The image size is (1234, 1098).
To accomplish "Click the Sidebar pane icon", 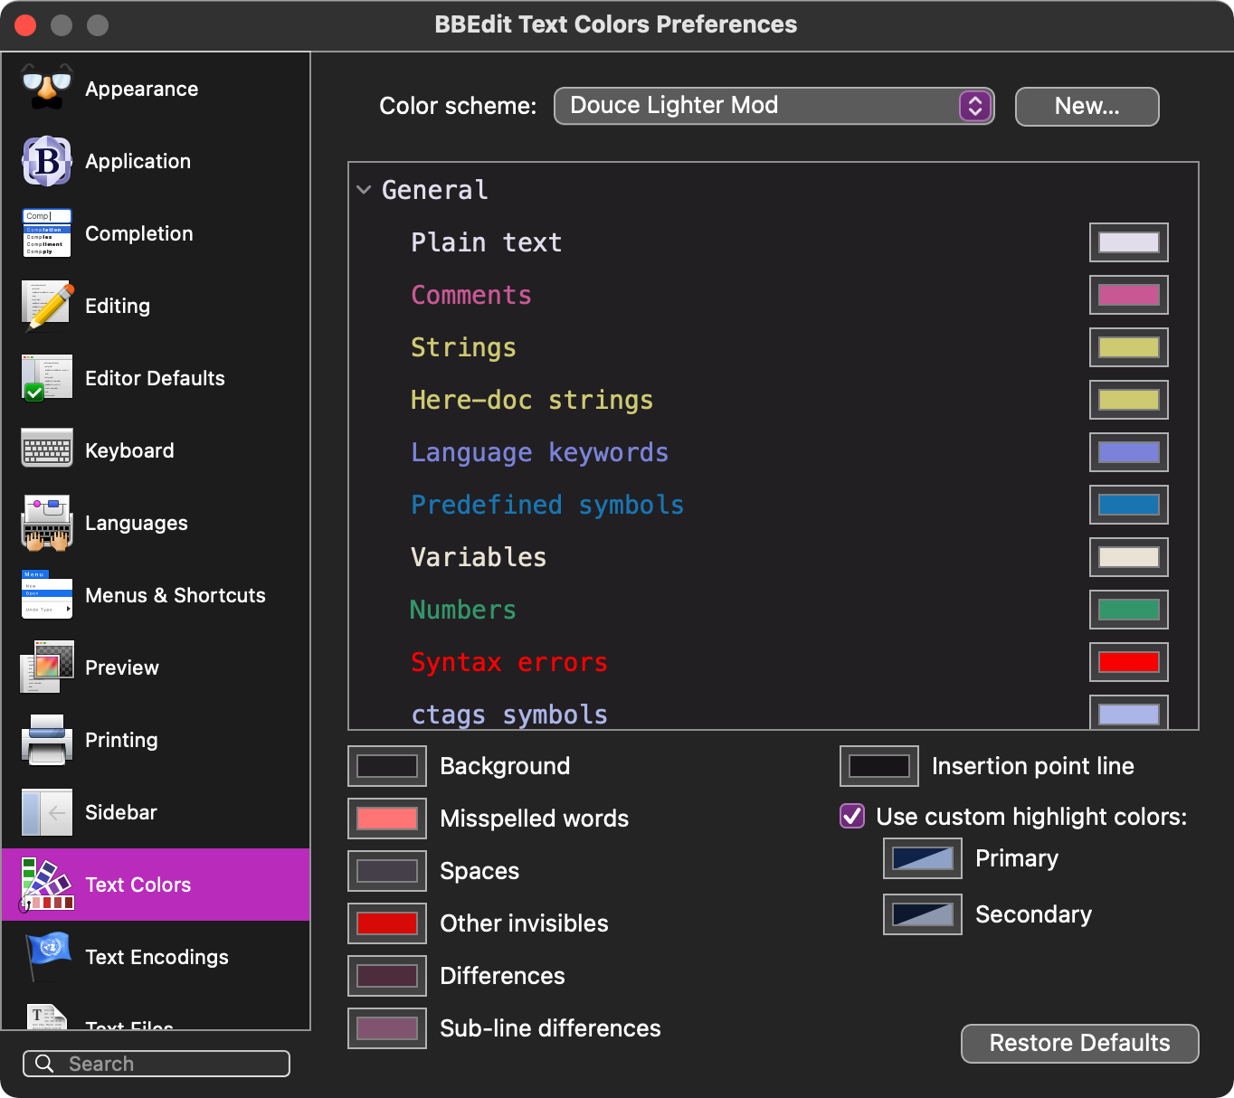I will 47,812.
